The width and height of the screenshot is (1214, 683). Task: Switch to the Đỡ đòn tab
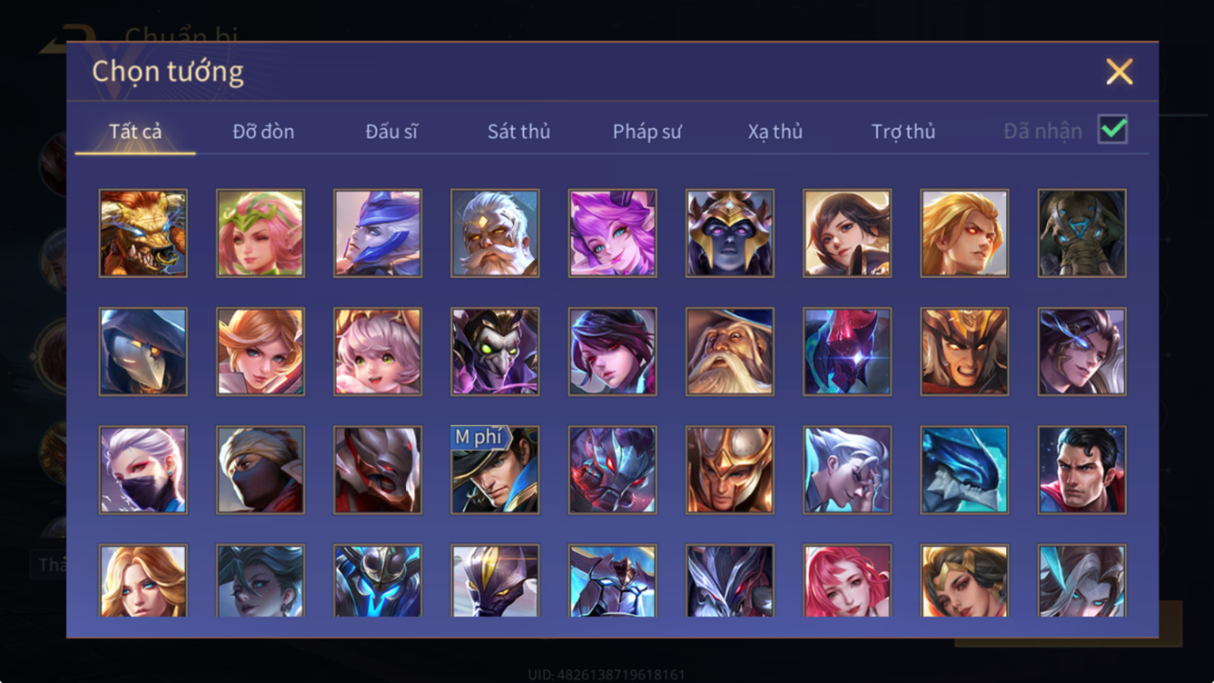[263, 132]
